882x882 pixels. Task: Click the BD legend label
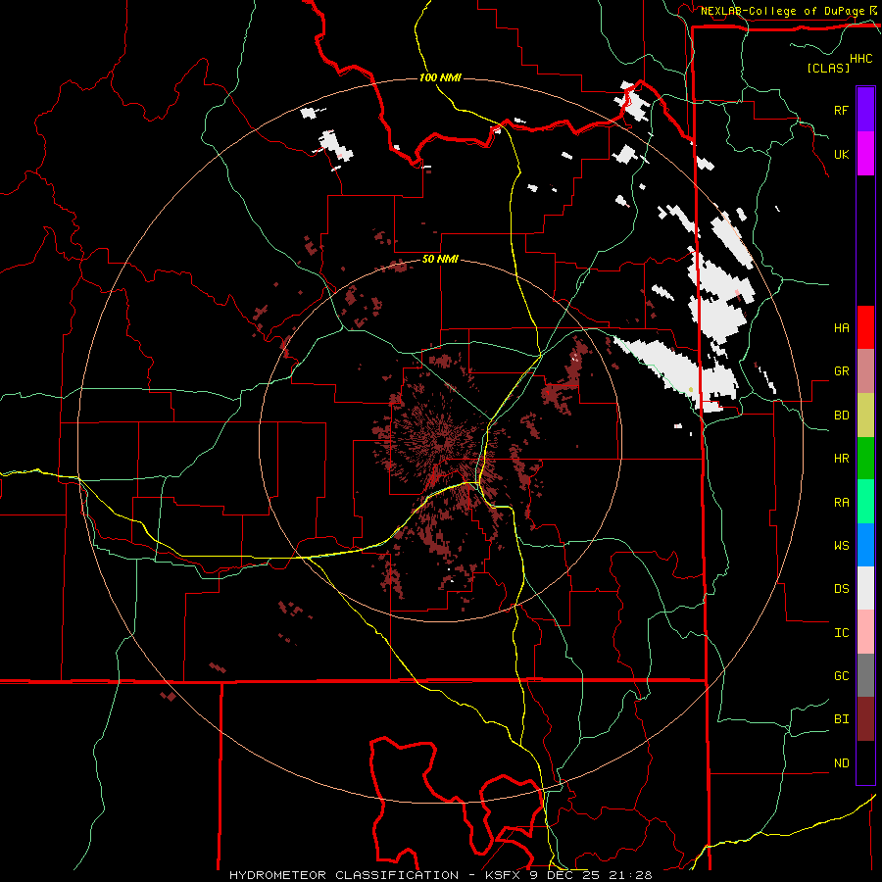pos(841,416)
